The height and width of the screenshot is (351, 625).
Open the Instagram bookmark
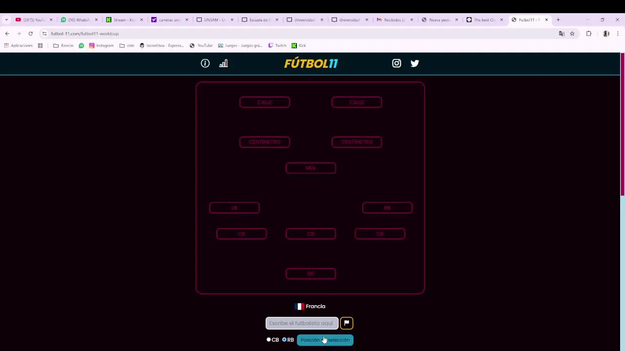point(102,45)
